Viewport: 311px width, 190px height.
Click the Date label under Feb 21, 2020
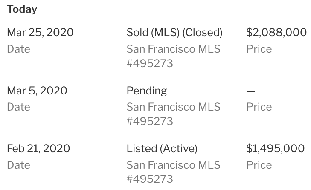(18, 164)
